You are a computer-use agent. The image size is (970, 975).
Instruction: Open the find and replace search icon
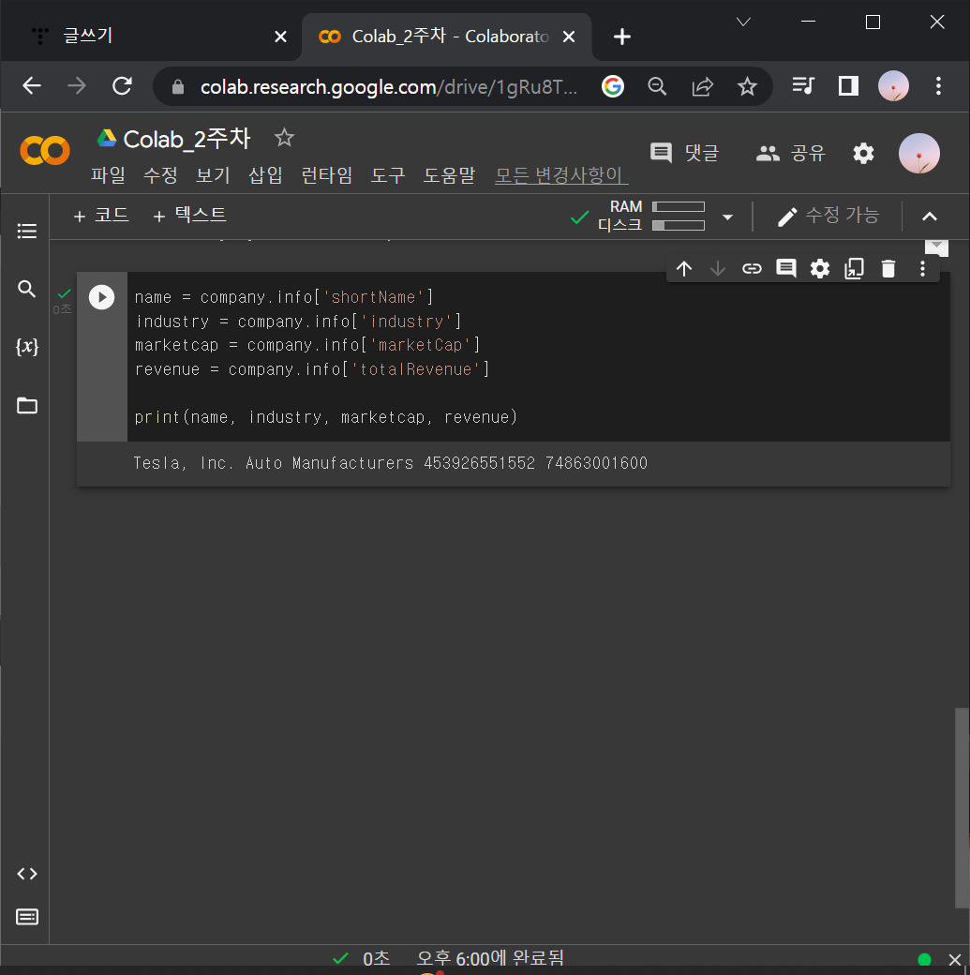click(x=27, y=289)
